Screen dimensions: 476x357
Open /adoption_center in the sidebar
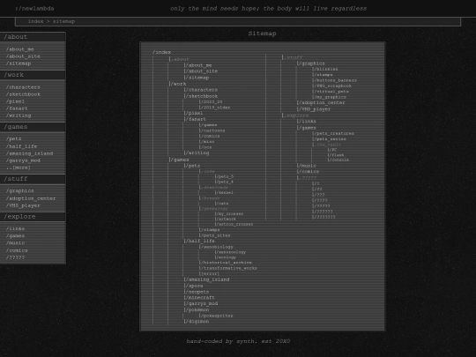[x=31, y=198]
